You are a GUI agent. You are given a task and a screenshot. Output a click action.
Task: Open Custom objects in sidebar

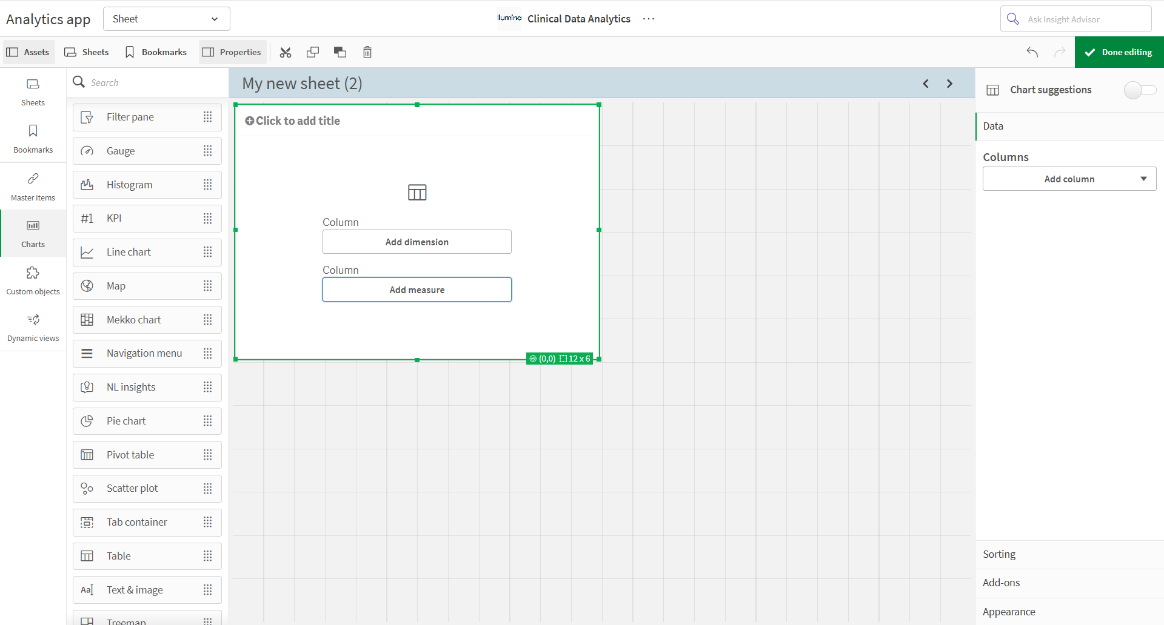(33, 280)
